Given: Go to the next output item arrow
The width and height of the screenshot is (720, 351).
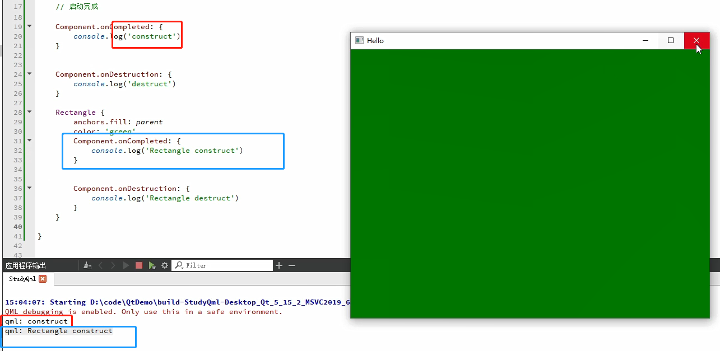Looking at the screenshot, I should tap(113, 265).
